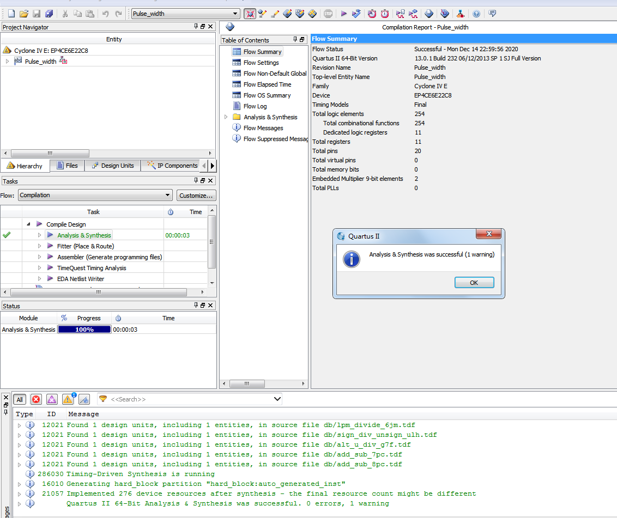Start Compilation with the purple play icon
The height and width of the screenshot is (518, 617).
point(343,14)
